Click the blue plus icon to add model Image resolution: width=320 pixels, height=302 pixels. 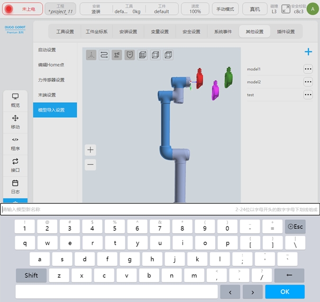[308, 52]
